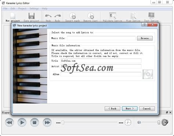Open the Project menu
This screenshot has width=174, height=136.
point(22,8)
